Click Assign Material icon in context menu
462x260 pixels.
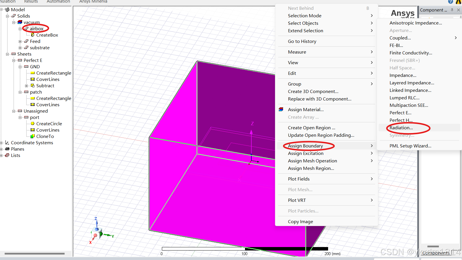click(281, 109)
